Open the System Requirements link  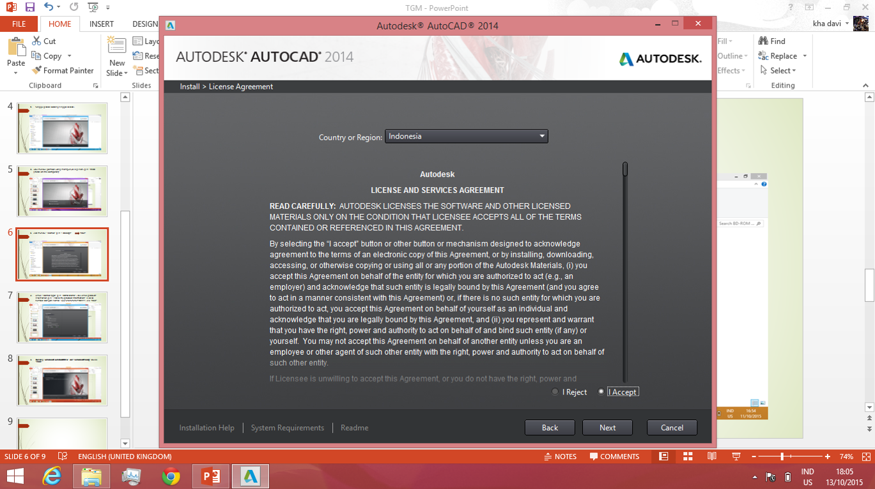point(287,427)
